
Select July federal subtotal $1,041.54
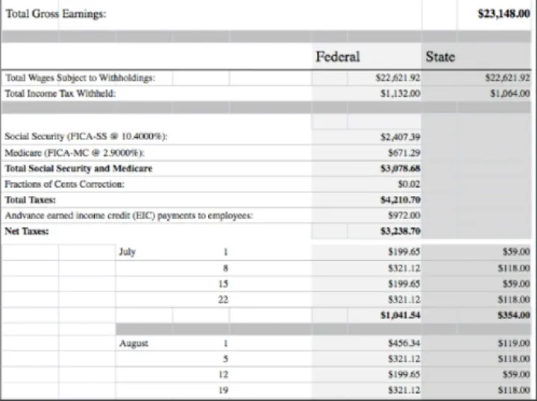[x=401, y=315]
